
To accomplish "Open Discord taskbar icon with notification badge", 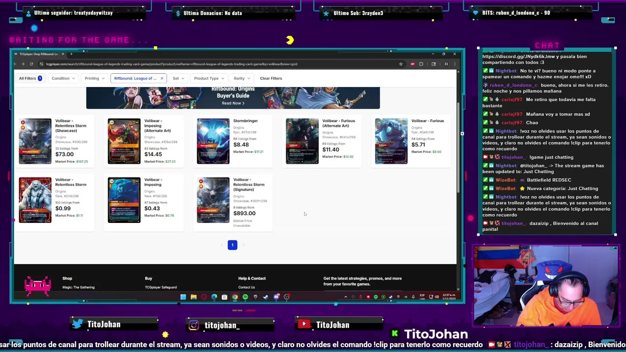I will pyautogui.click(x=276, y=297).
